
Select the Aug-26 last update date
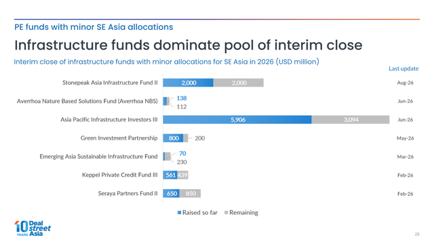pyautogui.click(x=406, y=83)
